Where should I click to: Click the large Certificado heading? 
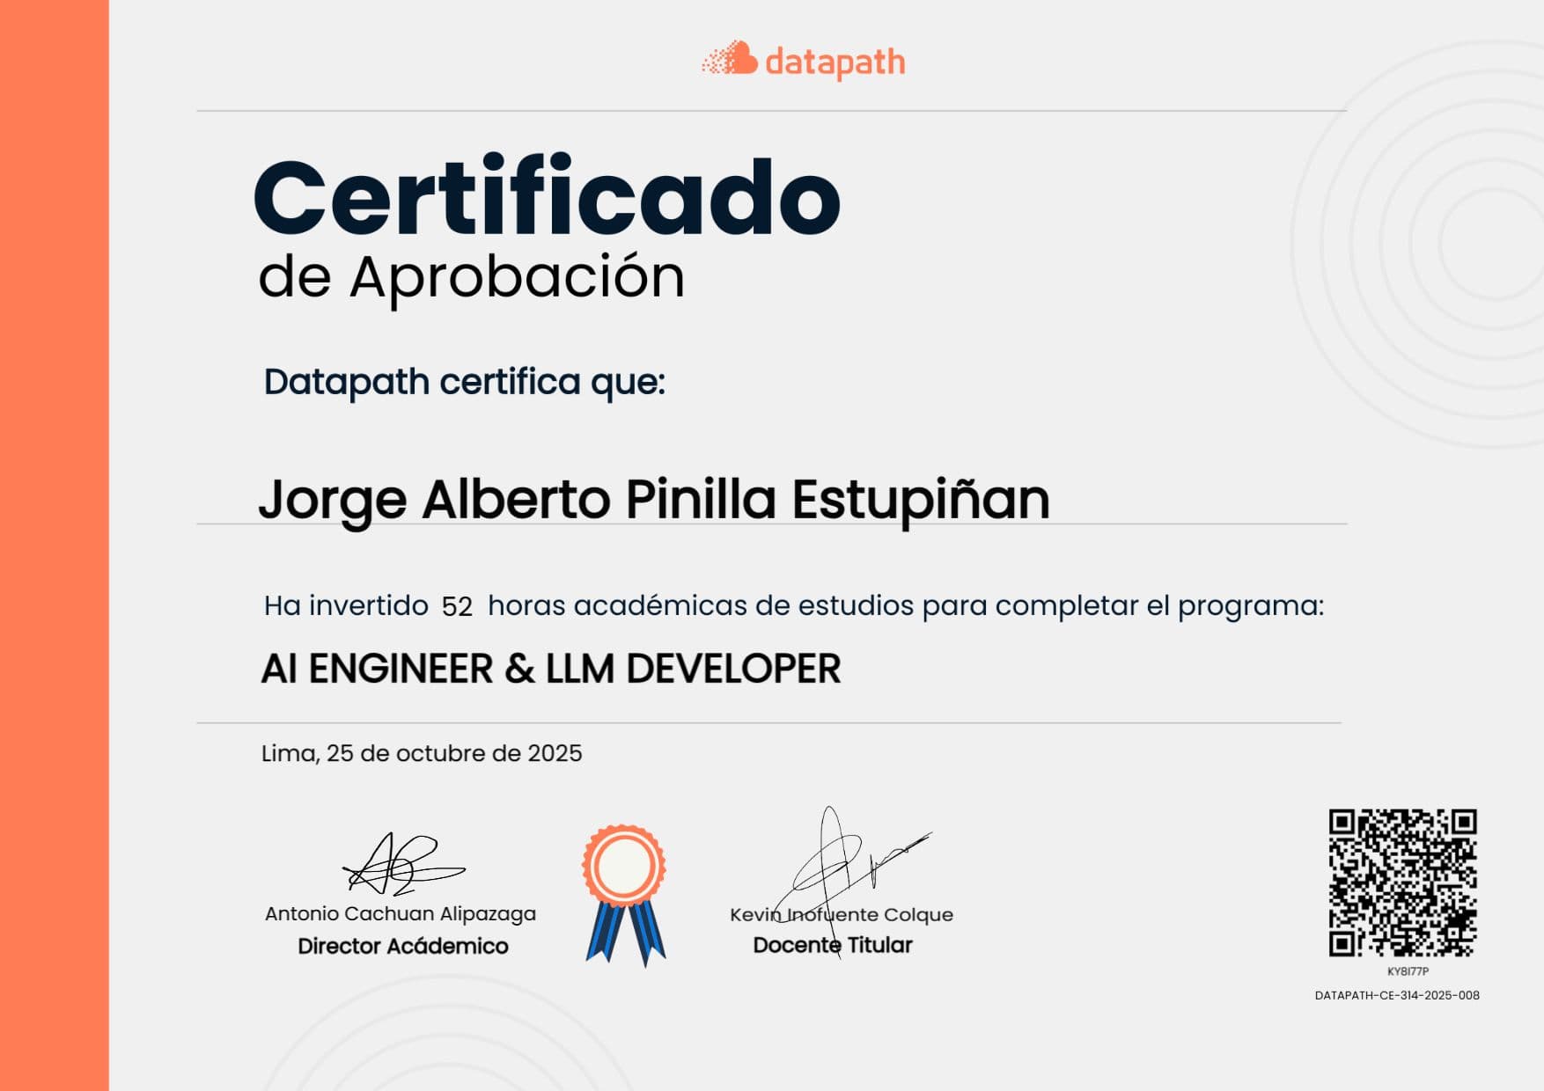(x=547, y=199)
